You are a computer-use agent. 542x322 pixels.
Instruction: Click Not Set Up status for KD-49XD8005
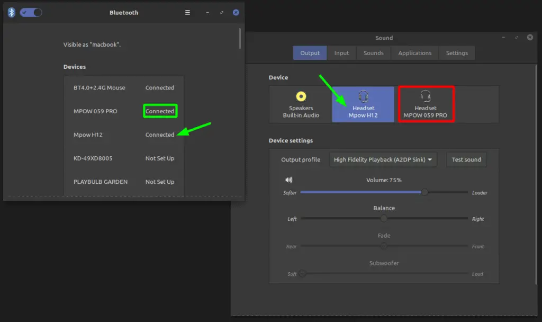coord(160,158)
